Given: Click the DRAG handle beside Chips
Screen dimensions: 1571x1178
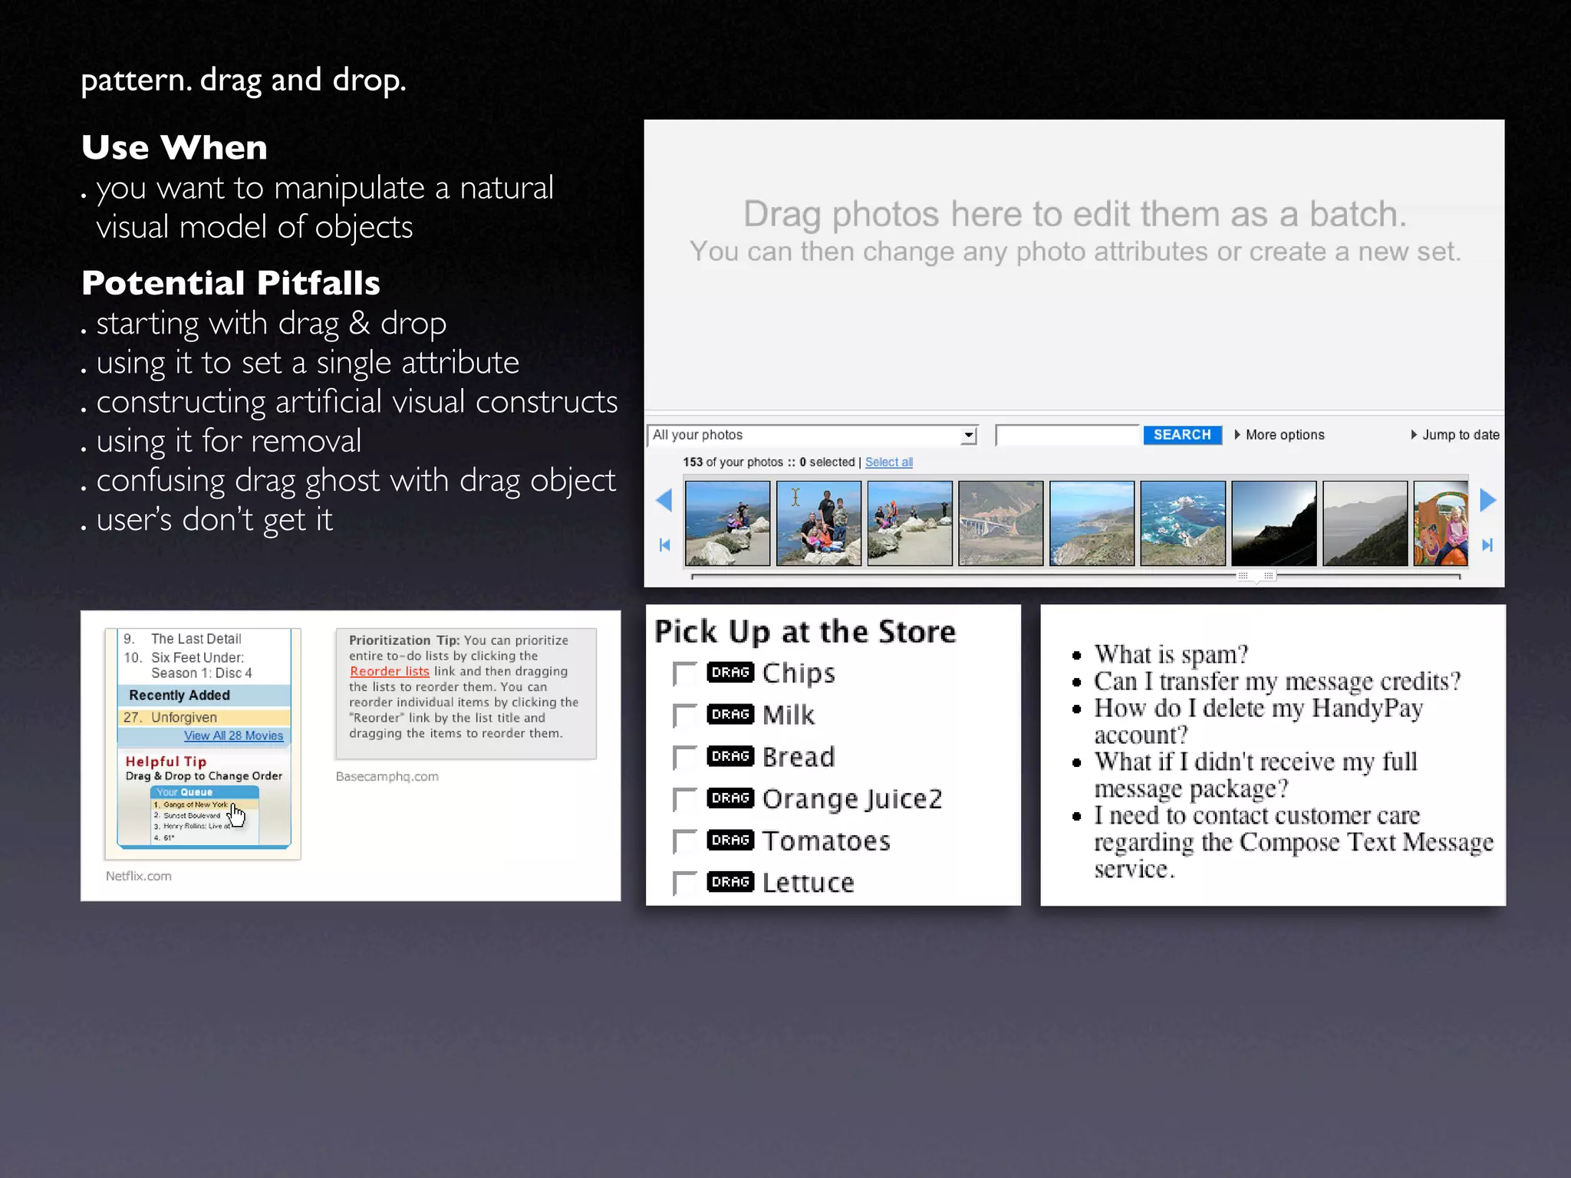Looking at the screenshot, I should tap(730, 673).
